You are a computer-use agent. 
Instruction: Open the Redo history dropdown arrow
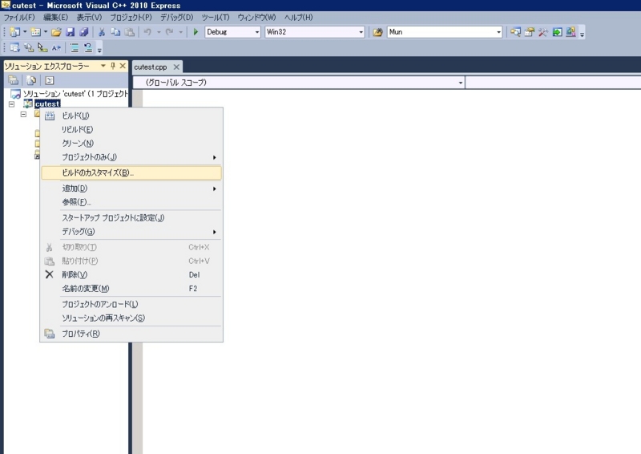(181, 32)
